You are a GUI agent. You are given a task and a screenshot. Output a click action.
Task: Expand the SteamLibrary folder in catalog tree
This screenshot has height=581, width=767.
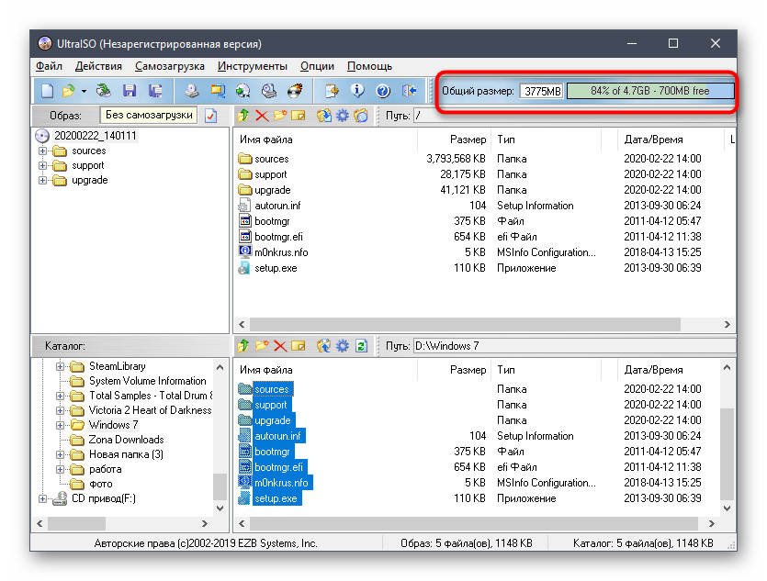(61, 366)
